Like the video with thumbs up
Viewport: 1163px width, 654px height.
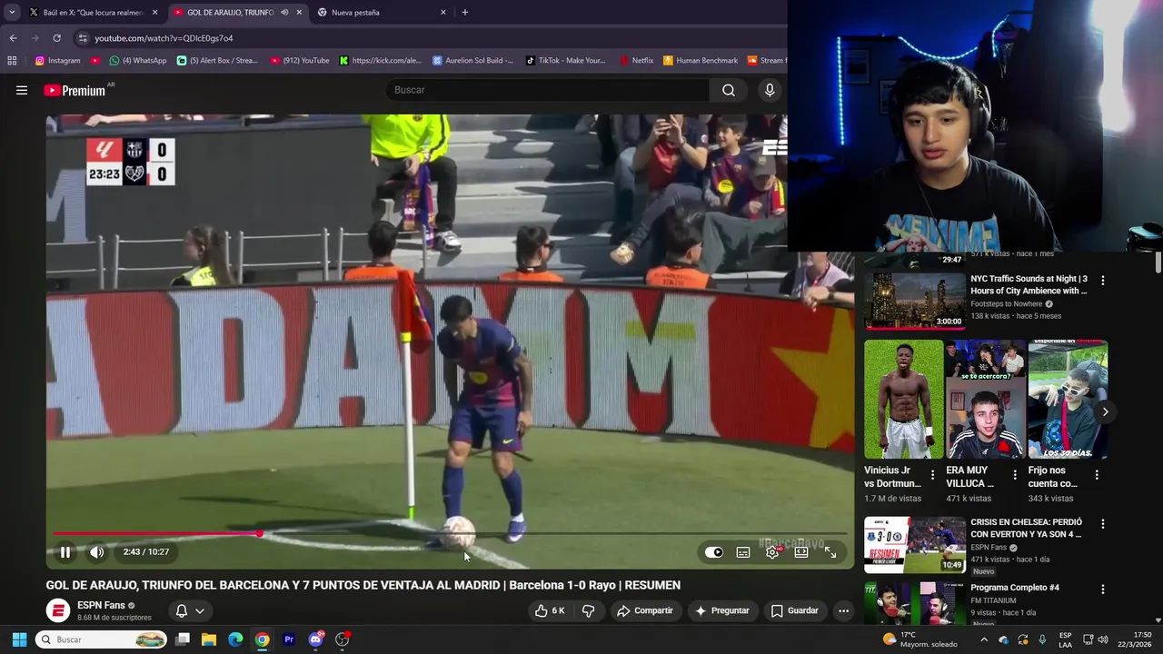[551, 610]
